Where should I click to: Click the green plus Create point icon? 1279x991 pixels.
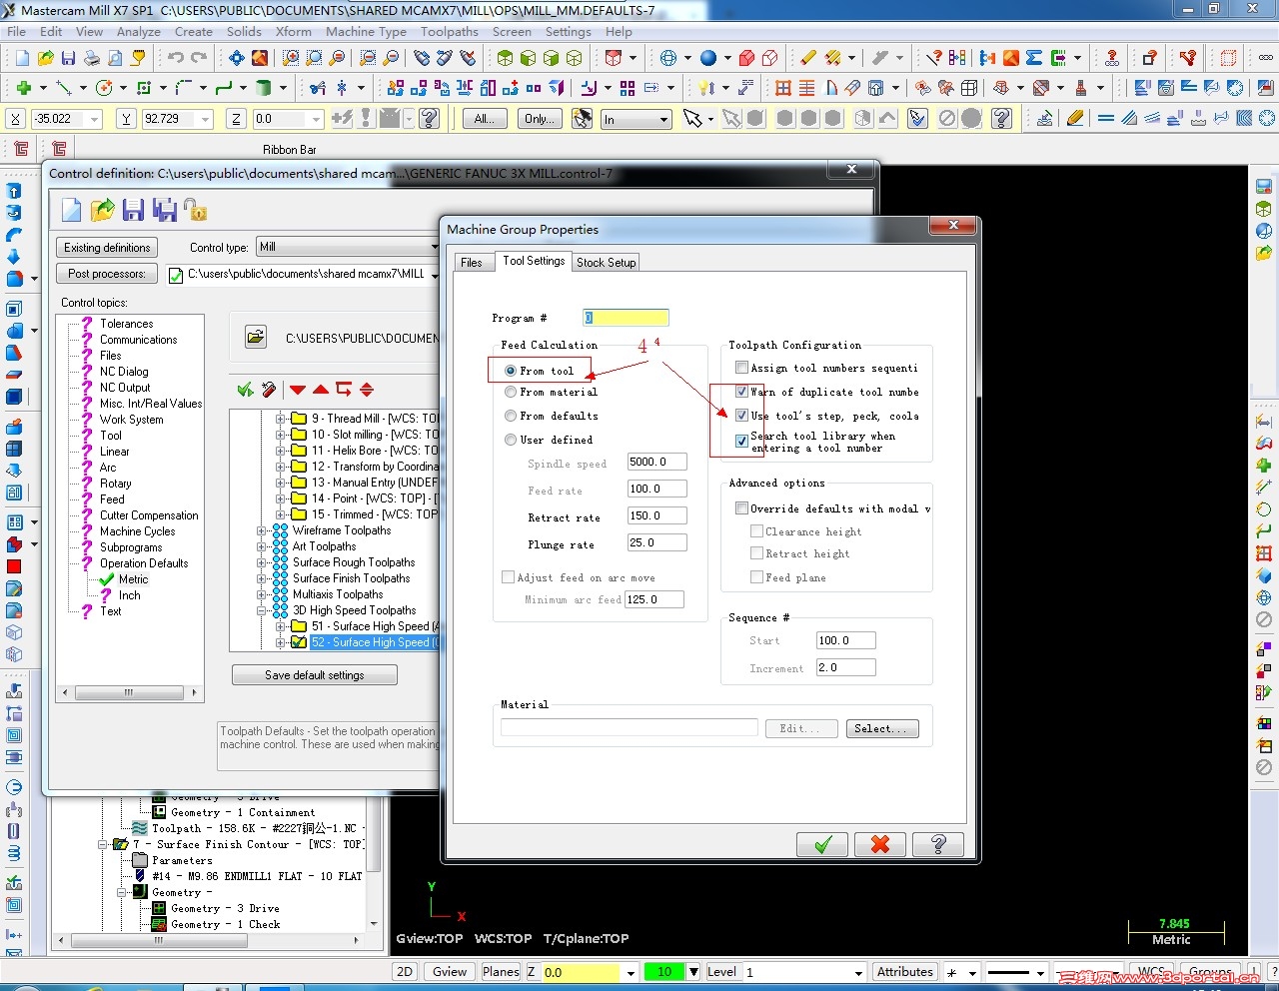click(x=24, y=88)
